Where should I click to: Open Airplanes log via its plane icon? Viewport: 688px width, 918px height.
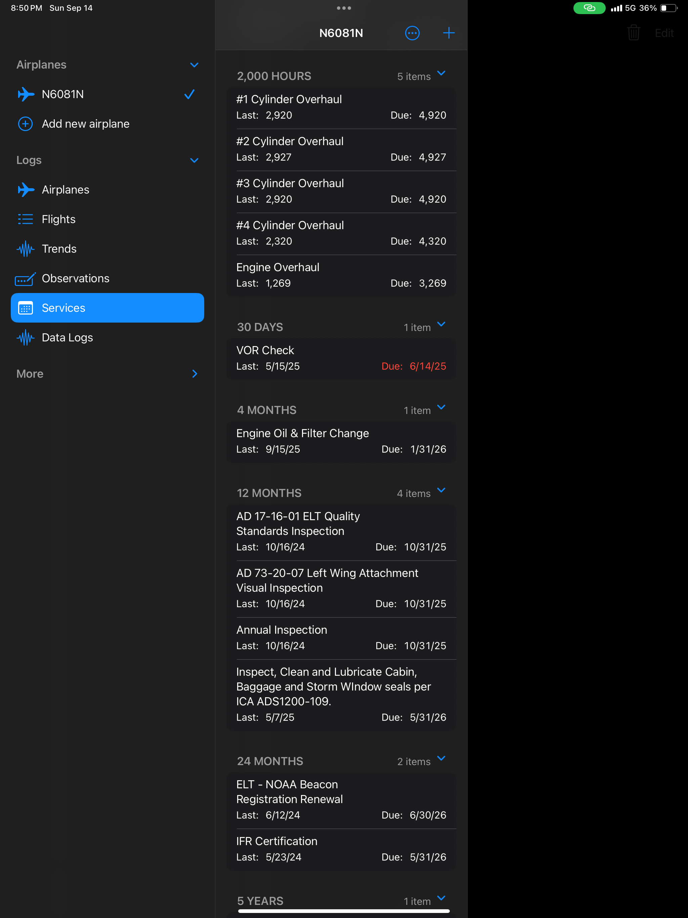click(26, 190)
